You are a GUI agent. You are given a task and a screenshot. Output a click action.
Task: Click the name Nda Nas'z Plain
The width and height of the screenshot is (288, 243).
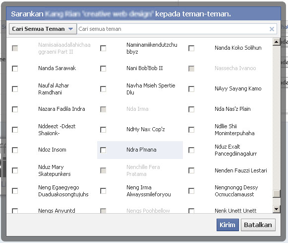(x=232, y=109)
